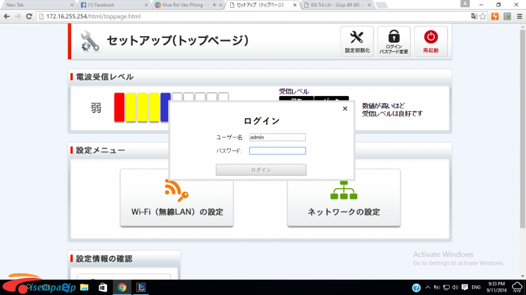Open the ログインパスワード変更 padlock icon
The width and height of the screenshot is (526, 295).
(394, 41)
